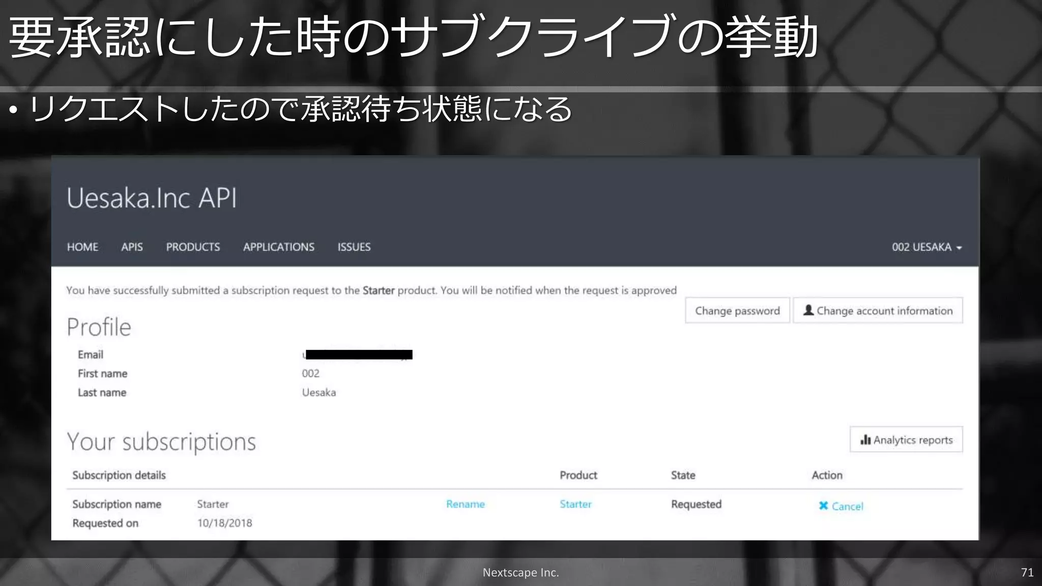Click the Your subscriptions heading

(x=161, y=442)
